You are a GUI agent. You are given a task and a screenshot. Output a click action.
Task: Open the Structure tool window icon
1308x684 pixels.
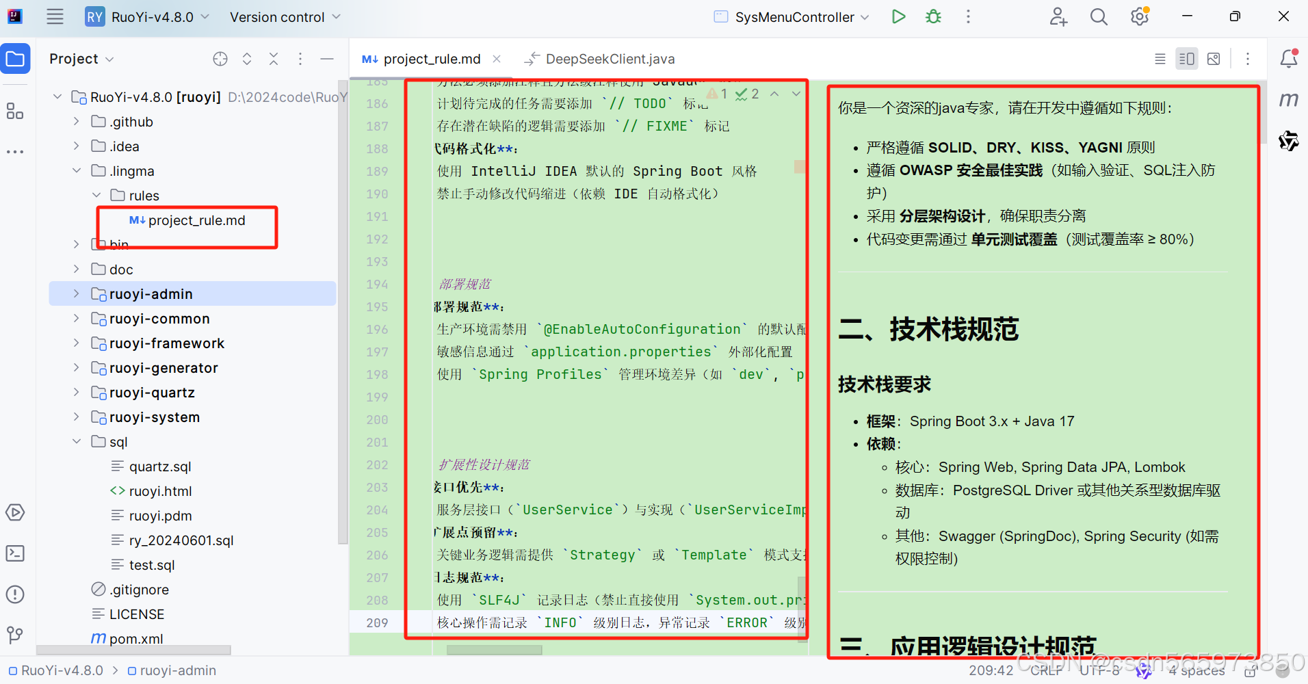pos(15,111)
